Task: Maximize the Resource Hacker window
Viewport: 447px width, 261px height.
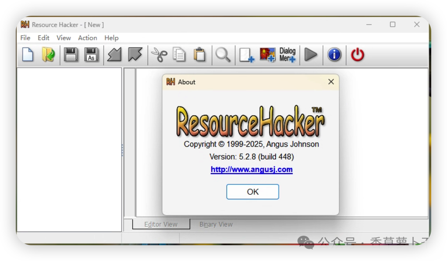Action: (393, 25)
